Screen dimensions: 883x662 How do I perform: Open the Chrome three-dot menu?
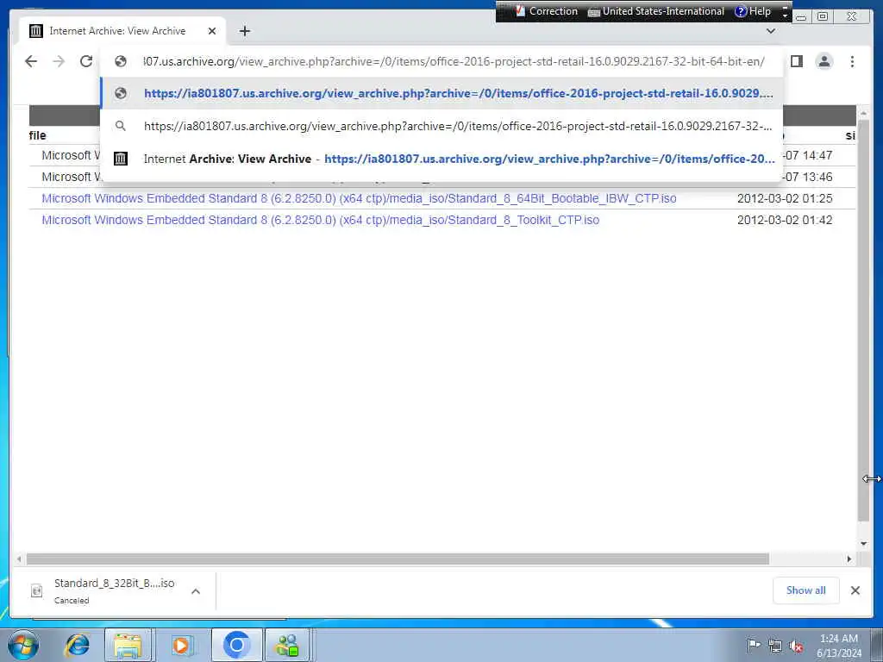(852, 61)
